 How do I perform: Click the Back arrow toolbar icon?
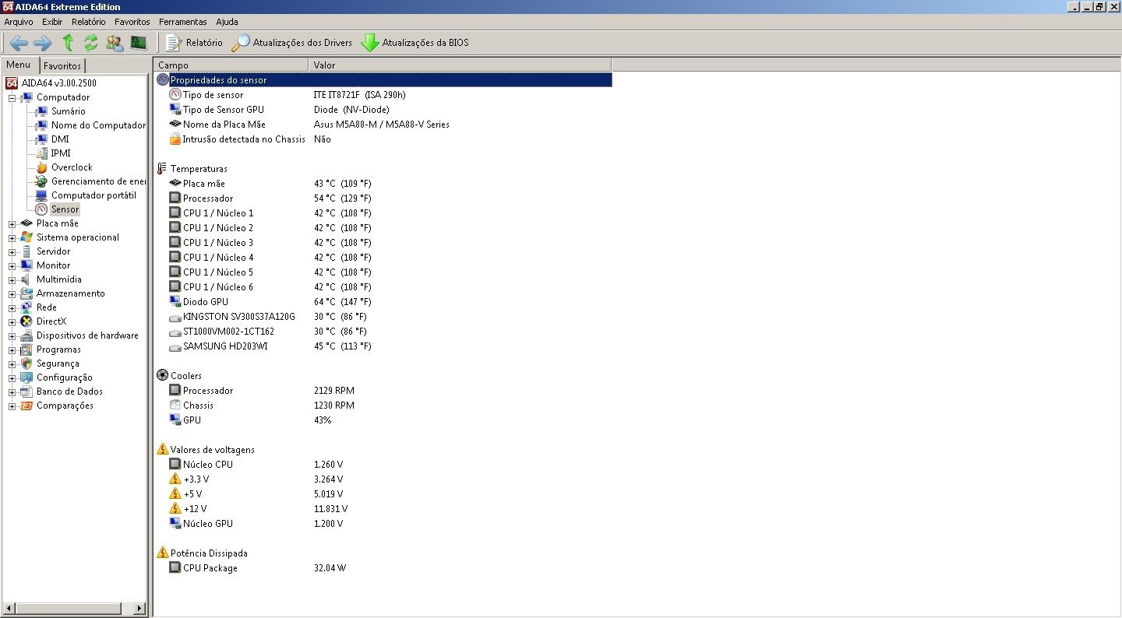19,43
